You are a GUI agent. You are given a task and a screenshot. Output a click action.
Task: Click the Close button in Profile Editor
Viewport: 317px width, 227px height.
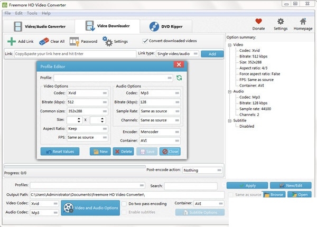(170, 152)
